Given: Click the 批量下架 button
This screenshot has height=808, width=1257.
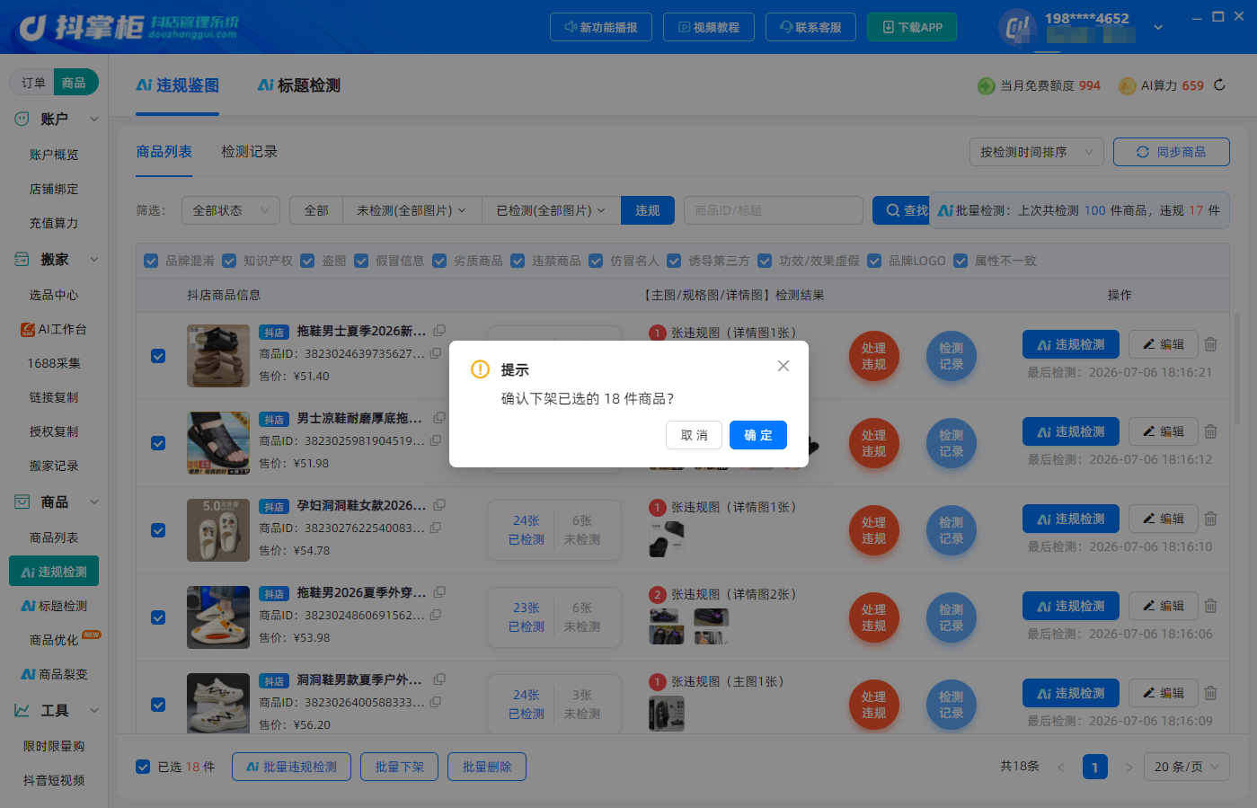Looking at the screenshot, I should [x=399, y=767].
